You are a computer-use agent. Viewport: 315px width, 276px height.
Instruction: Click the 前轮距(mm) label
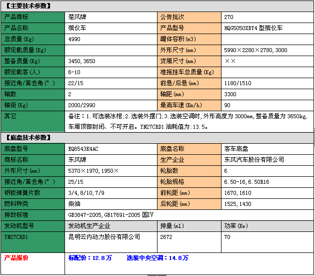point(175,193)
